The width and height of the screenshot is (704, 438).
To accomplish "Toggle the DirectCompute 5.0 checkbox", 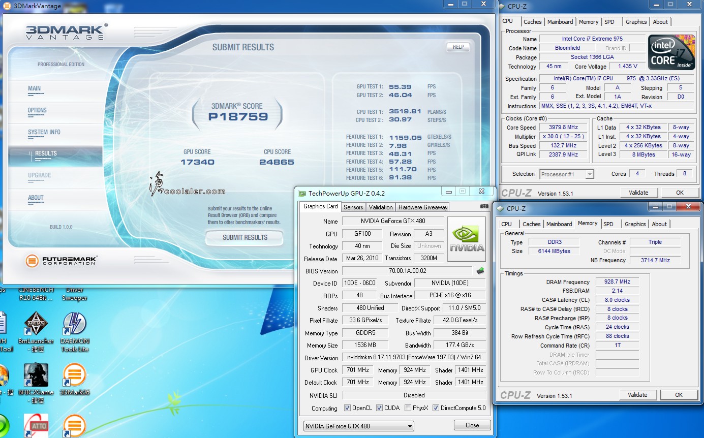I will coord(436,408).
